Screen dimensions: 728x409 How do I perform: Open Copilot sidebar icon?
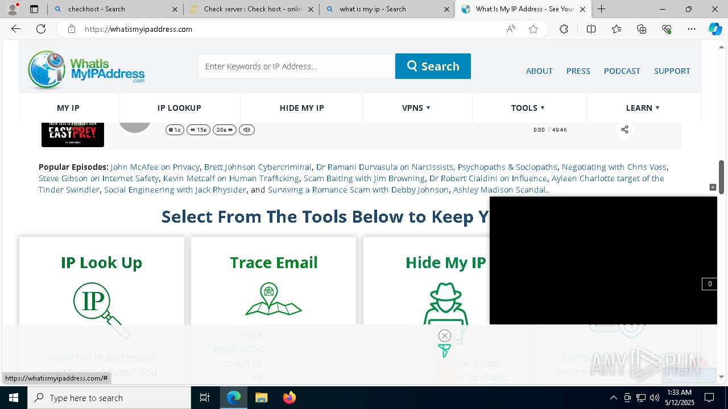pos(715,29)
